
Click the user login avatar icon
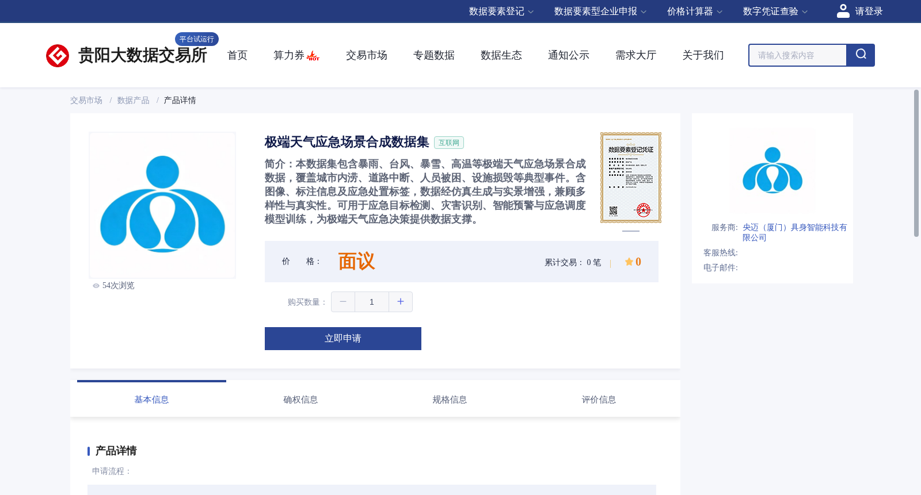pyautogui.click(x=843, y=11)
